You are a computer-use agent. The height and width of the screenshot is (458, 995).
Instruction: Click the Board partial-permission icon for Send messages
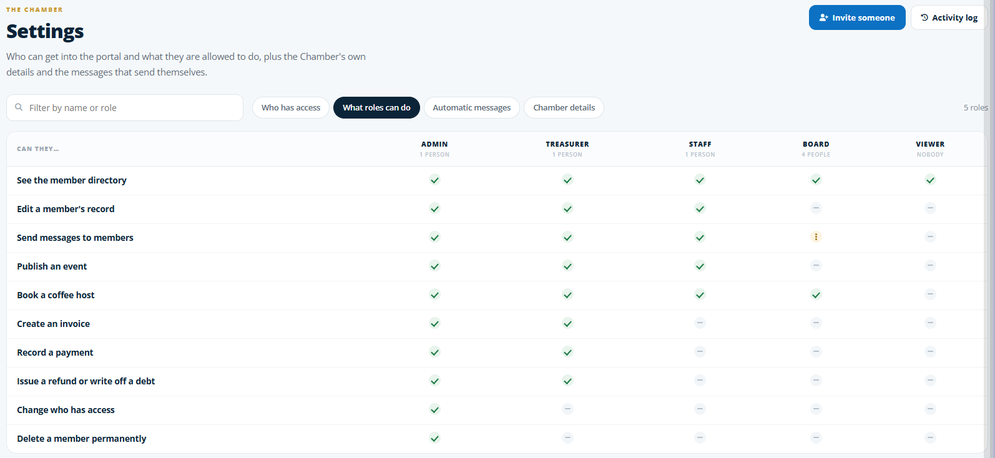point(816,237)
